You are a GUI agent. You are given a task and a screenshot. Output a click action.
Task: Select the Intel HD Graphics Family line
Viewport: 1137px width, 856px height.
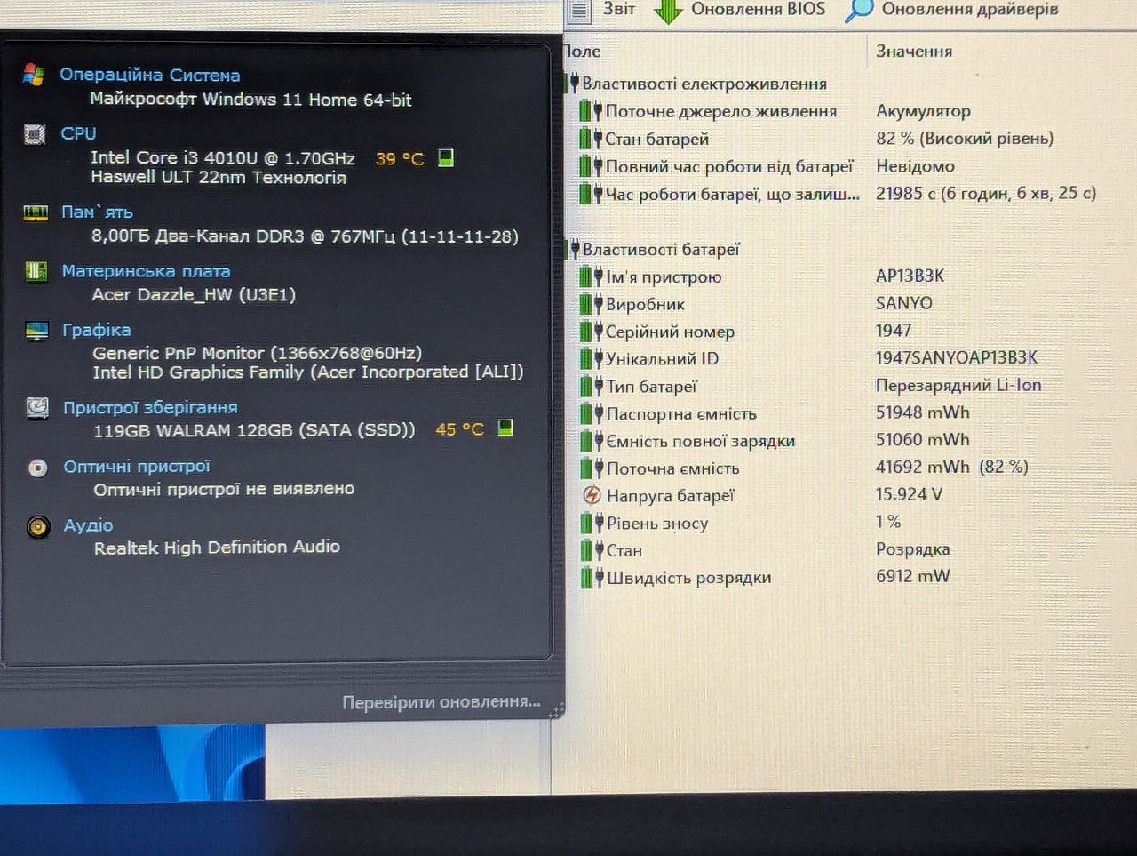tap(308, 372)
